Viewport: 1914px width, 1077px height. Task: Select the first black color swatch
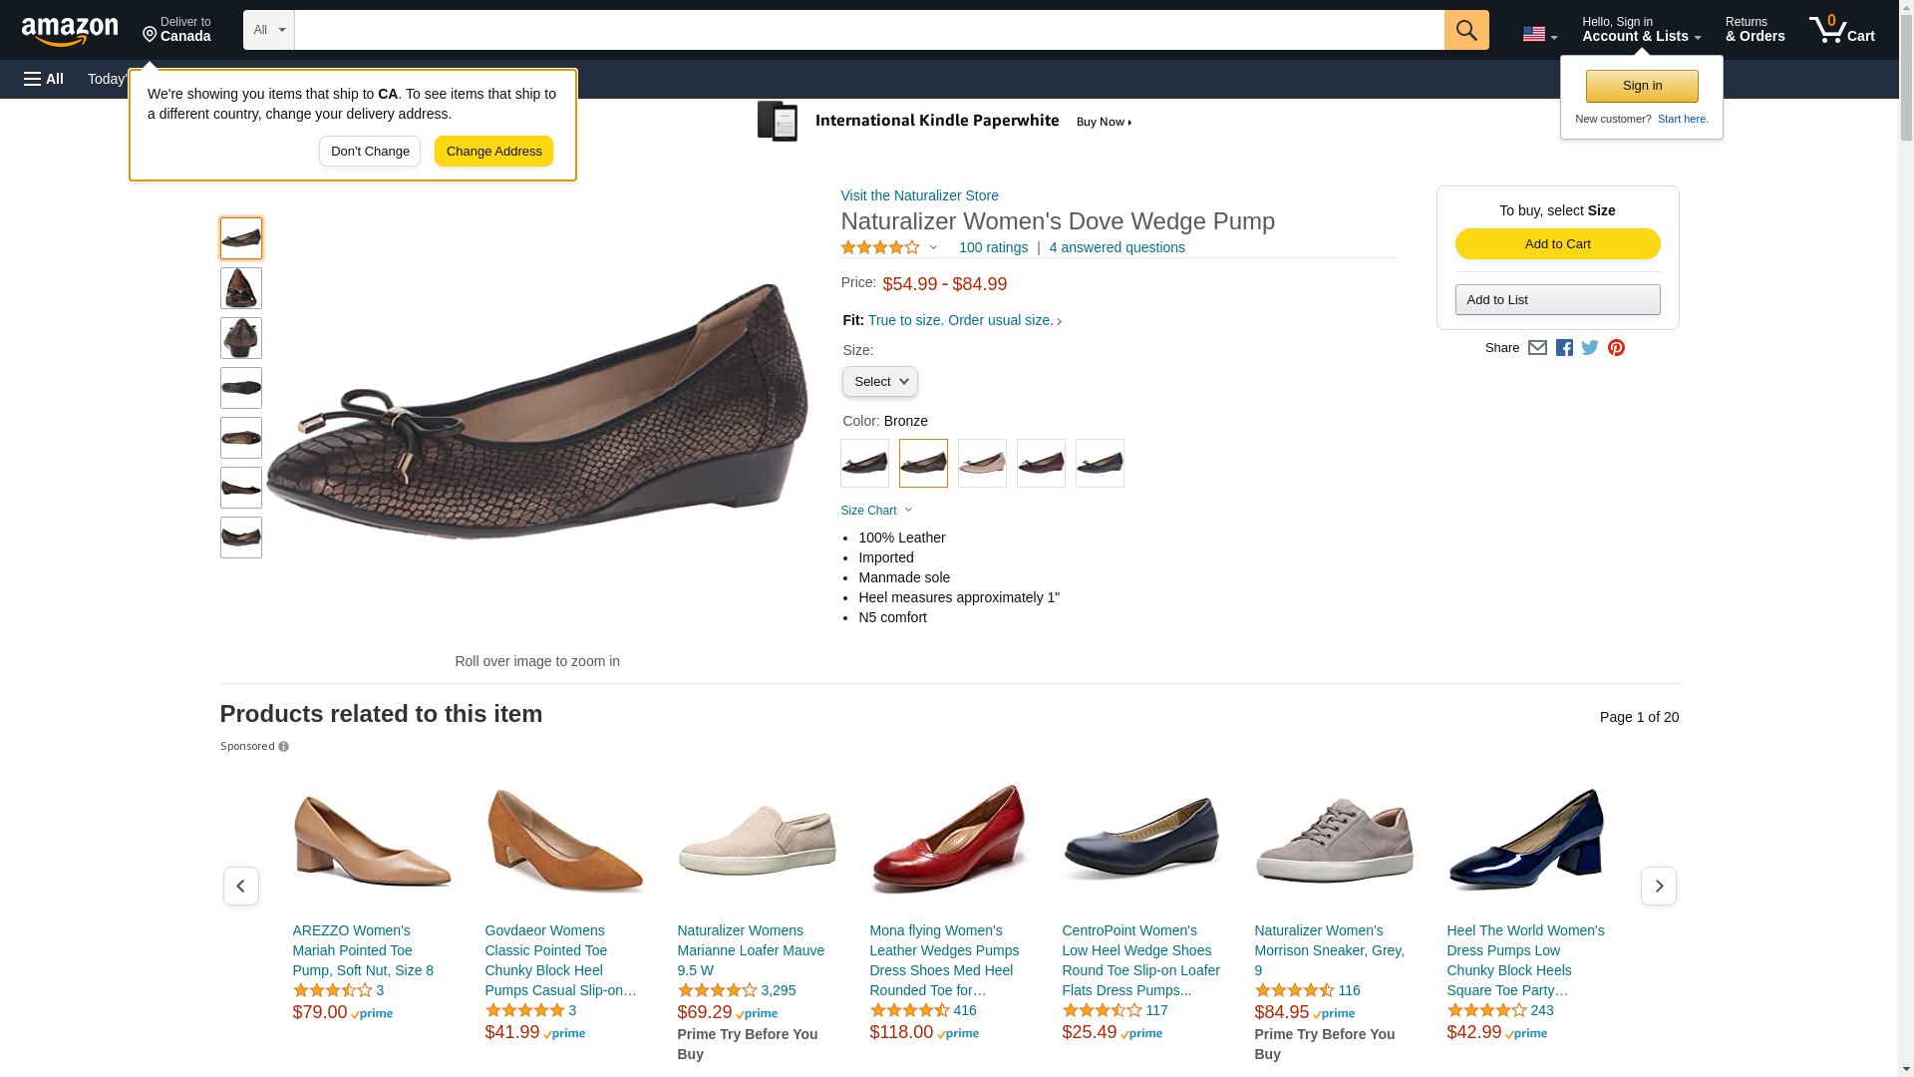point(864,464)
